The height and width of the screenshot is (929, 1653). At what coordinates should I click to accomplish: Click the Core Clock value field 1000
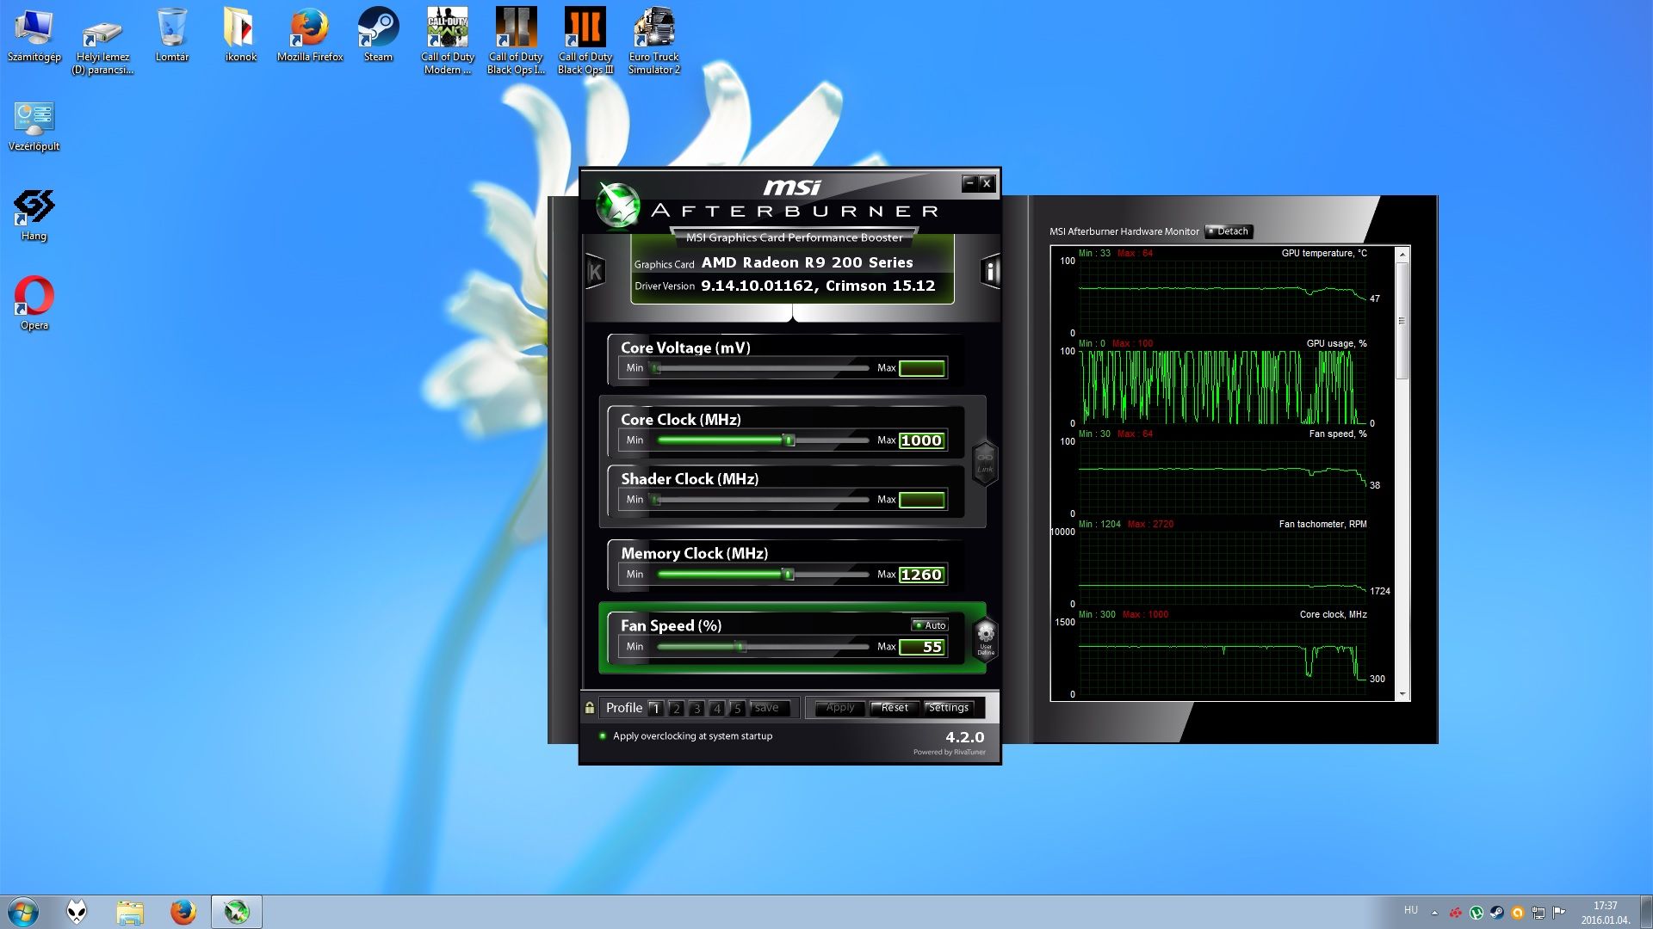(922, 440)
